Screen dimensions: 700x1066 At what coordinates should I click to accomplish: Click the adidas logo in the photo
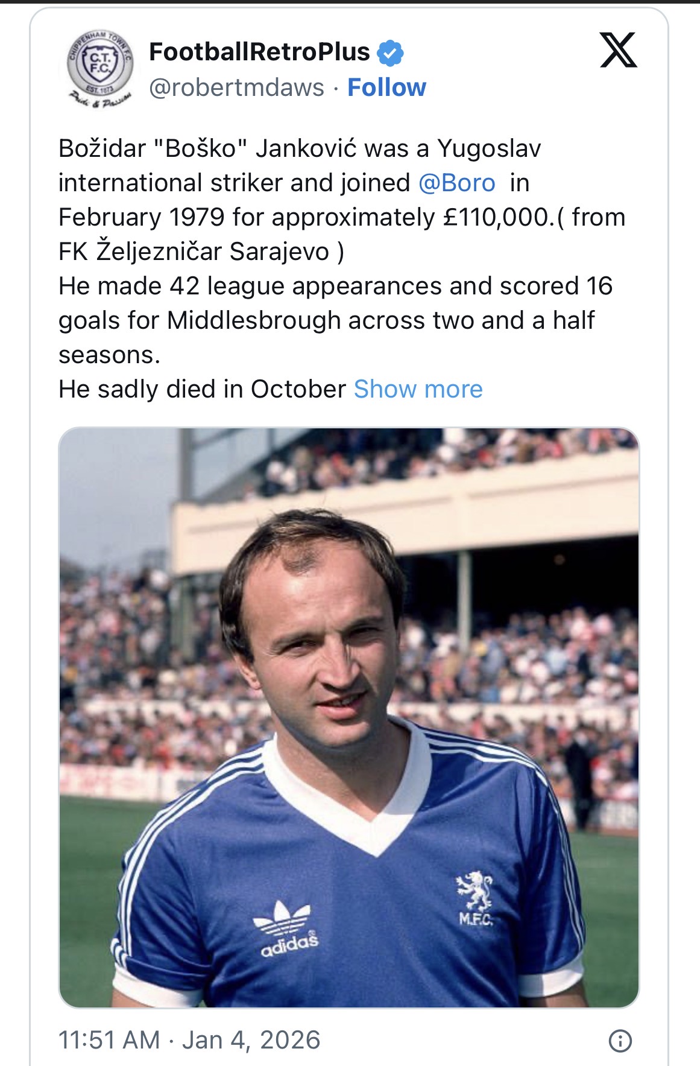coord(286,928)
